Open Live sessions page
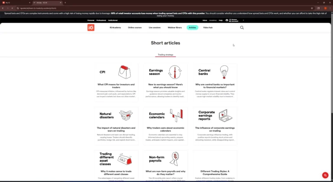 [155, 28]
